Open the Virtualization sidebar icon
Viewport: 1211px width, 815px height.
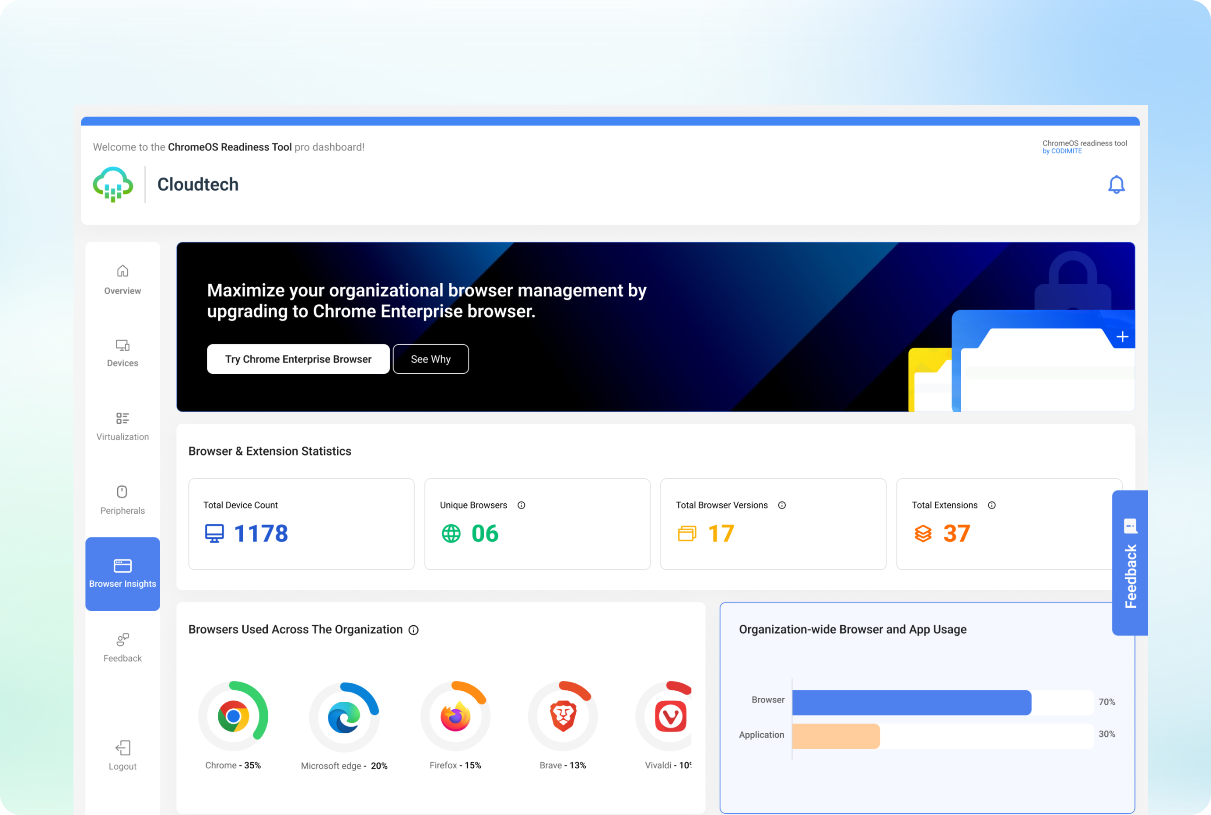122,418
